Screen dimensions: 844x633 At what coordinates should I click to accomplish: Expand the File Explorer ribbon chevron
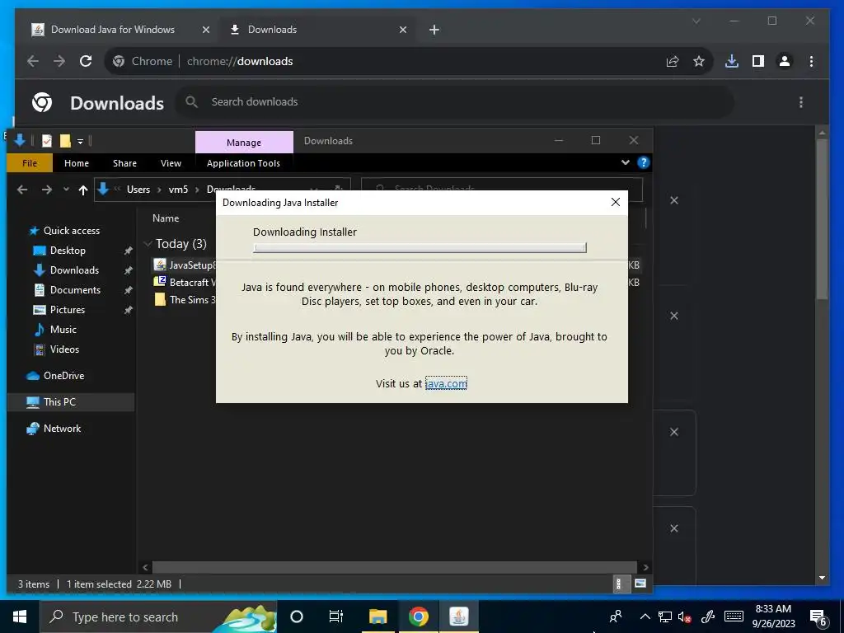[x=625, y=162]
